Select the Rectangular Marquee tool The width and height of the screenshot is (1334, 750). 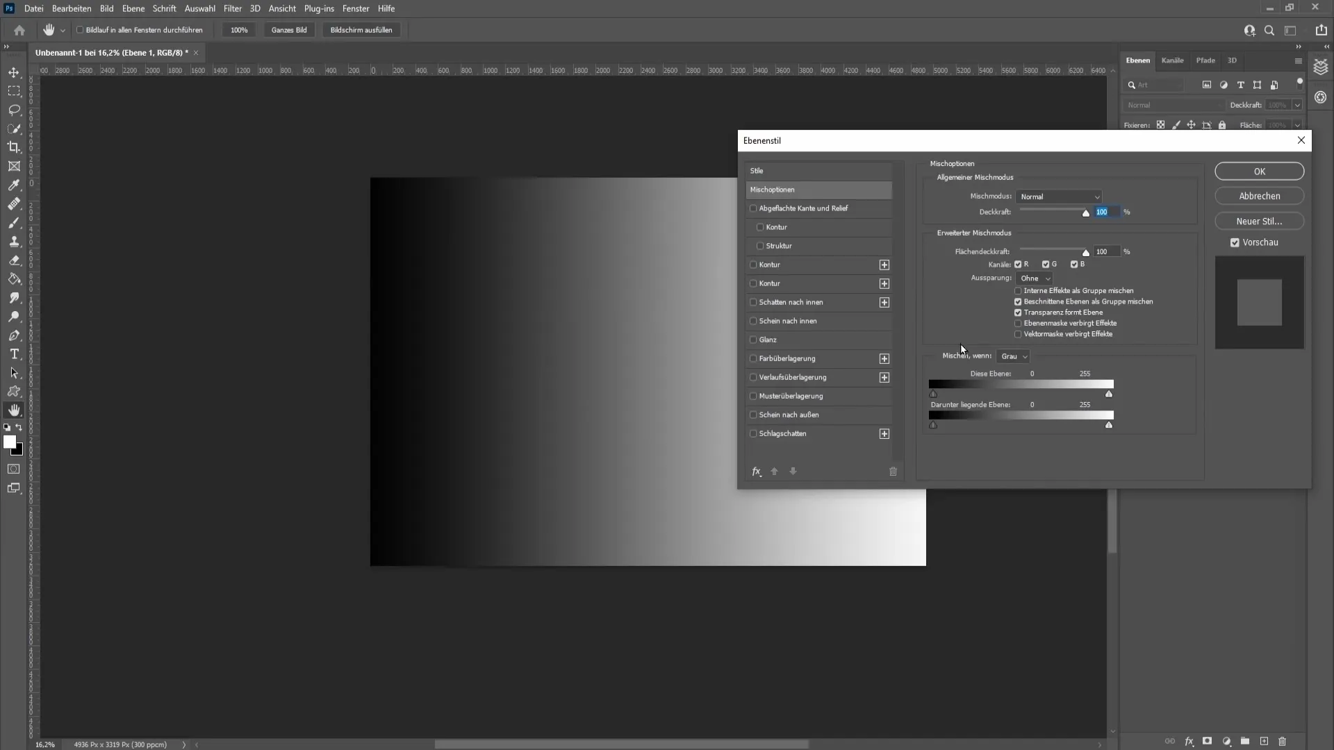click(14, 91)
